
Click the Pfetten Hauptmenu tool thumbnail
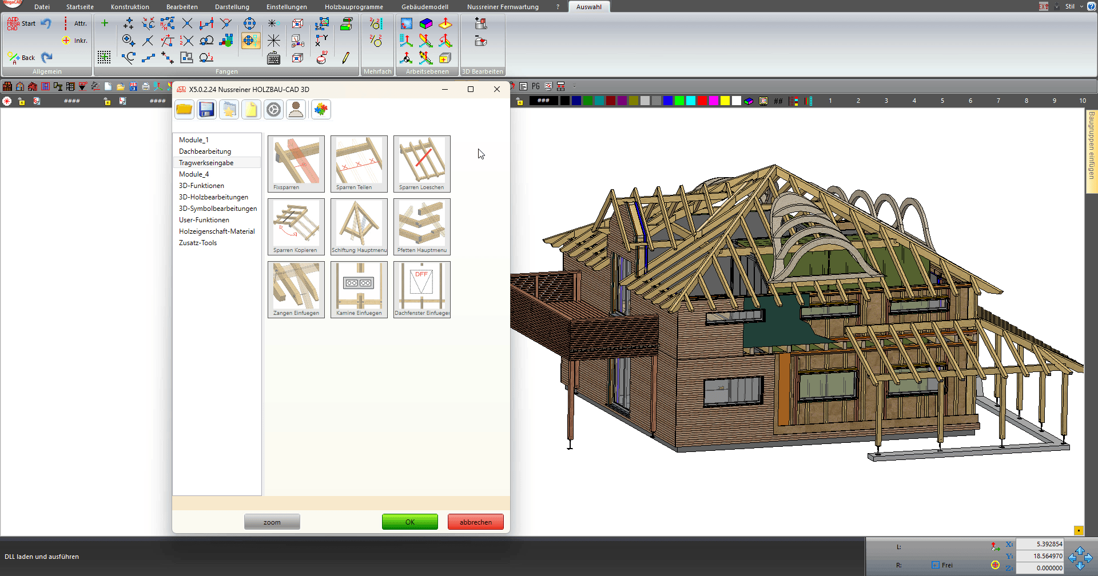click(x=421, y=226)
